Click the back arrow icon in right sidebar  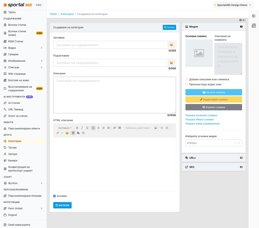254,16
